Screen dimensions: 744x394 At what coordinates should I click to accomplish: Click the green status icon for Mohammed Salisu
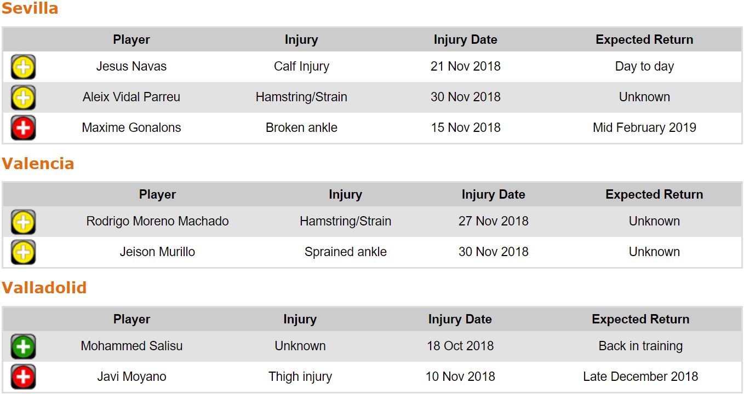click(x=23, y=347)
